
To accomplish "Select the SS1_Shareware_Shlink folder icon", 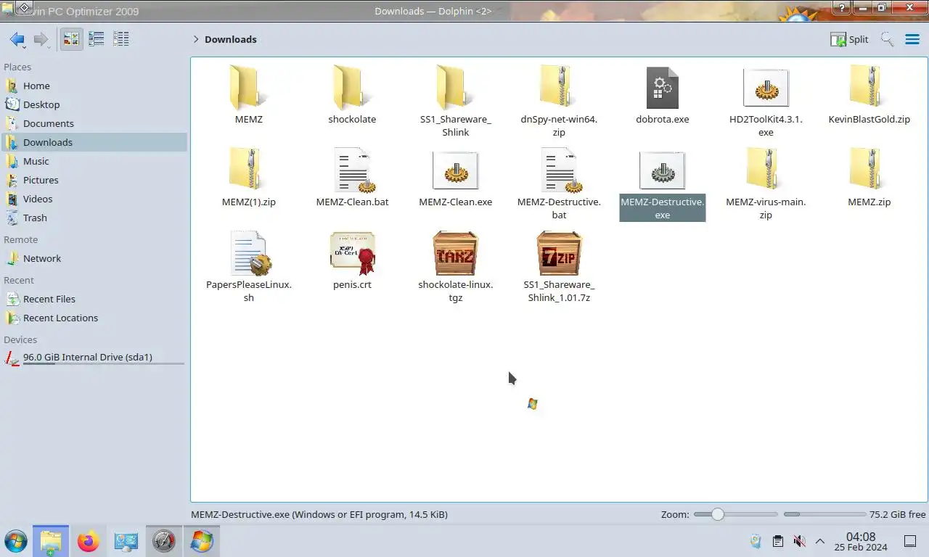I will pos(455,87).
